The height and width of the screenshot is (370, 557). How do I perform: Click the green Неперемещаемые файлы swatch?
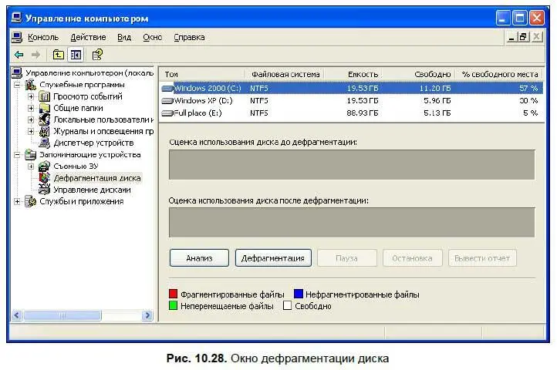coord(173,305)
